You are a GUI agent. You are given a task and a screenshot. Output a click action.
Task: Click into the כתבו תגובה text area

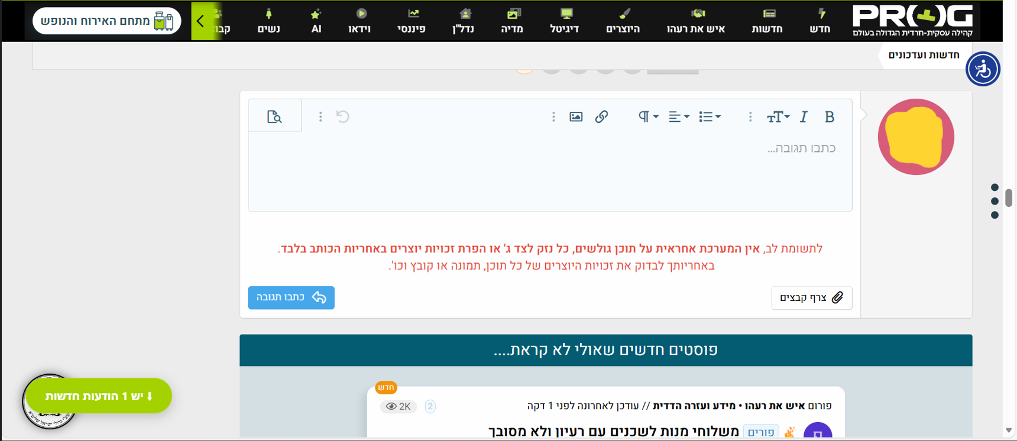tap(550, 171)
